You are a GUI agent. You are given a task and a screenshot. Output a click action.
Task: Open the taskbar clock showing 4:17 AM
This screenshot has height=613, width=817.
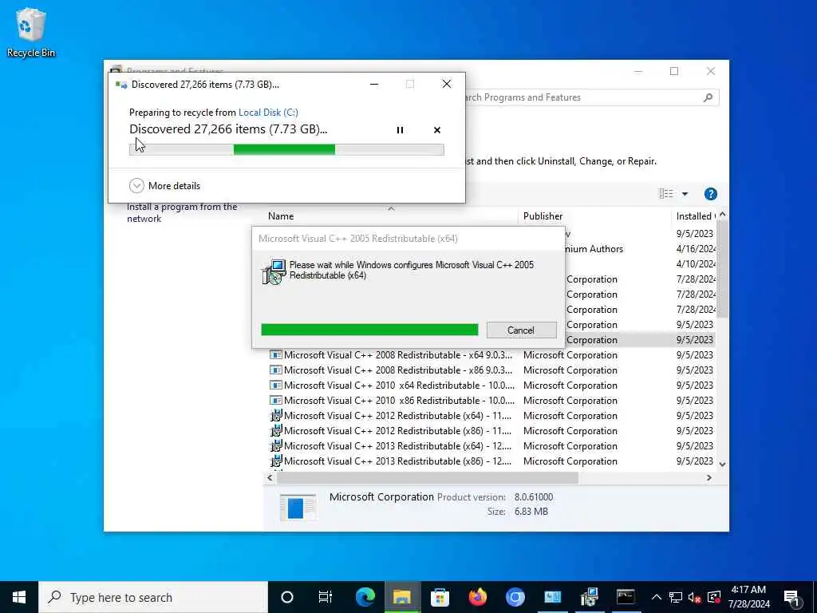748,597
